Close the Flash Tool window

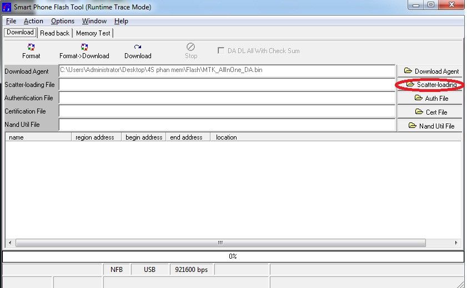(451, 5)
